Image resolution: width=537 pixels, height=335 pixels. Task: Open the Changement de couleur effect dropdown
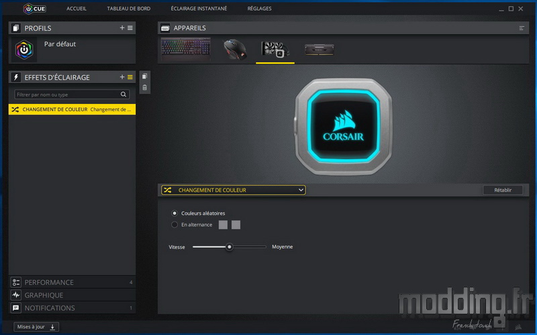click(x=234, y=190)
